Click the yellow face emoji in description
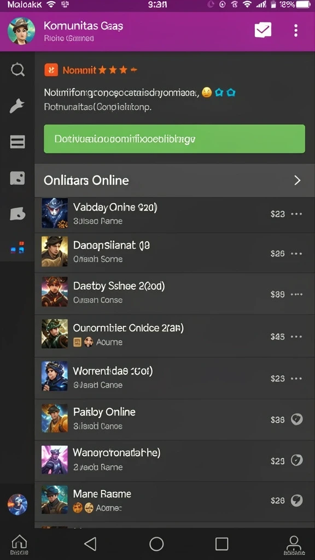This screenshot has width=315, height=560. coord(206,93)
